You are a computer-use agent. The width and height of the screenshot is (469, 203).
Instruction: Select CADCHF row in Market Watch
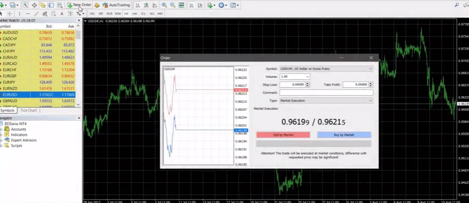(x=38, y=39)
